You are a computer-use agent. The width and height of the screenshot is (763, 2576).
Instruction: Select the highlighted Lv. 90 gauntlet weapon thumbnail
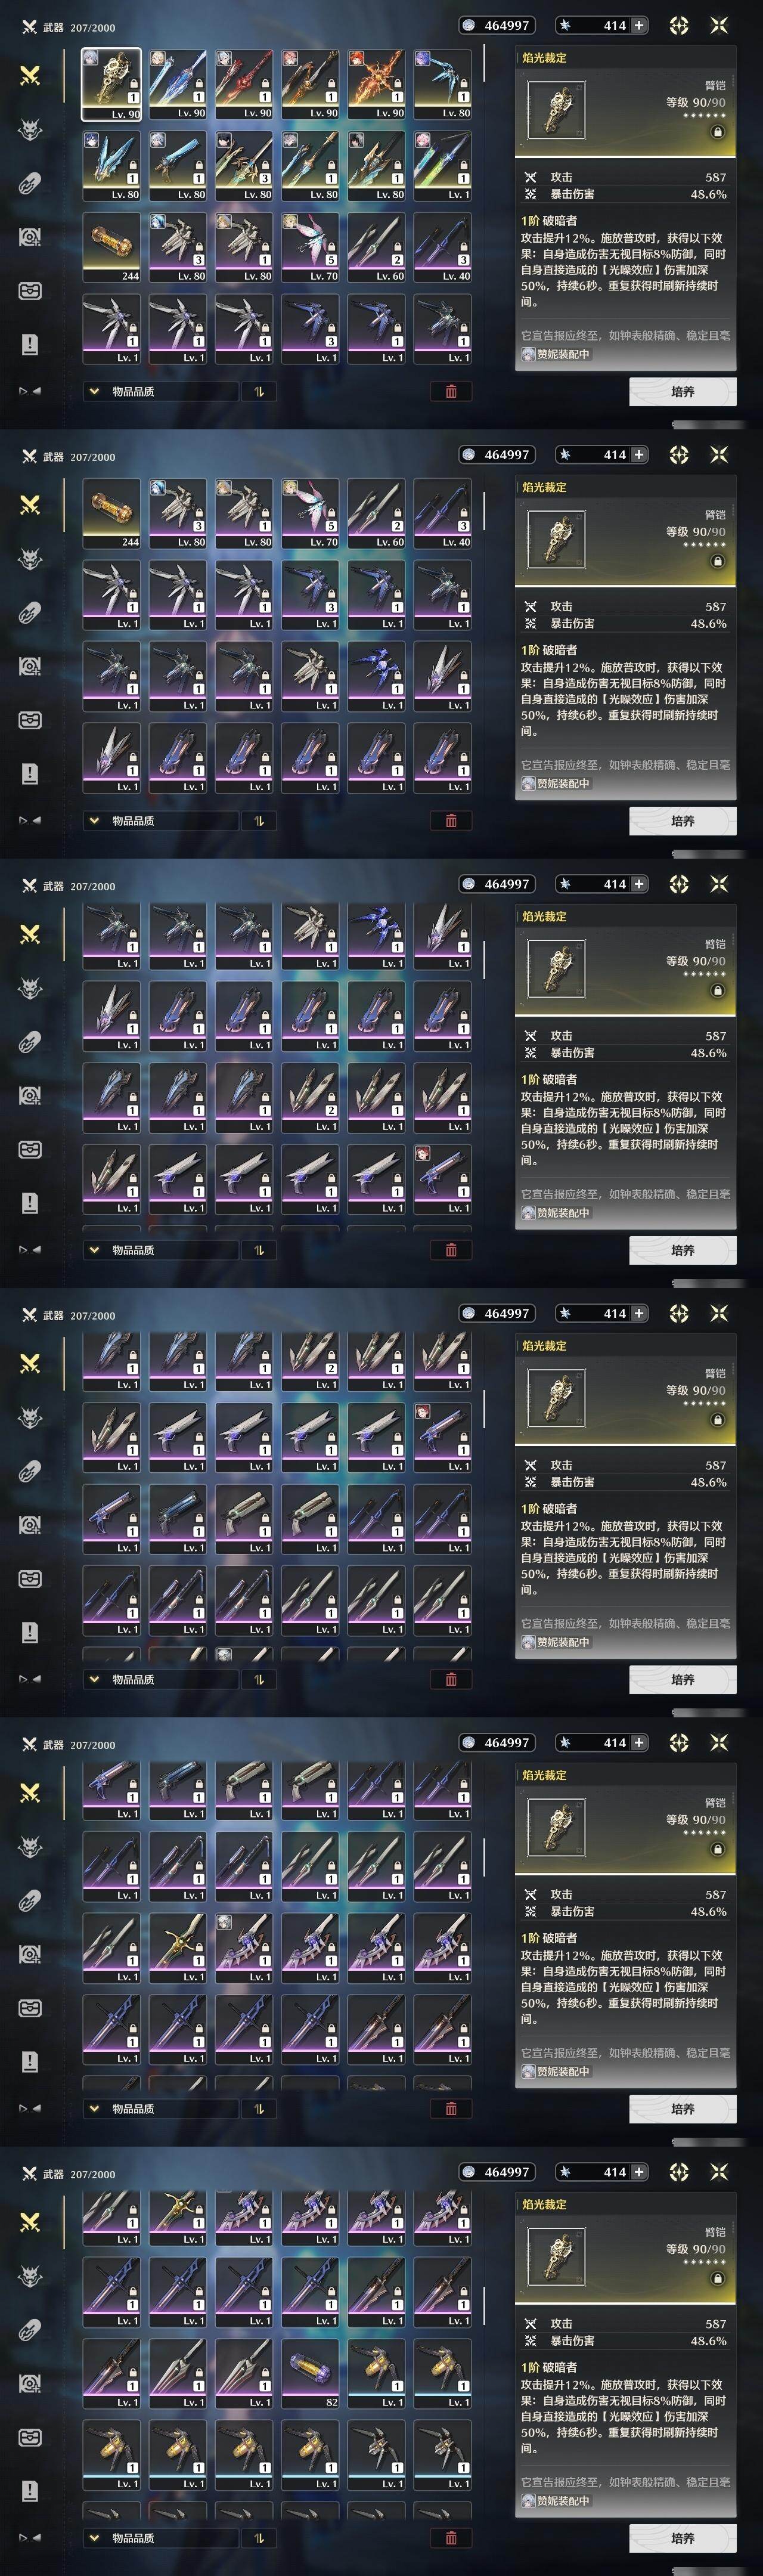click(x=111, y=84)
